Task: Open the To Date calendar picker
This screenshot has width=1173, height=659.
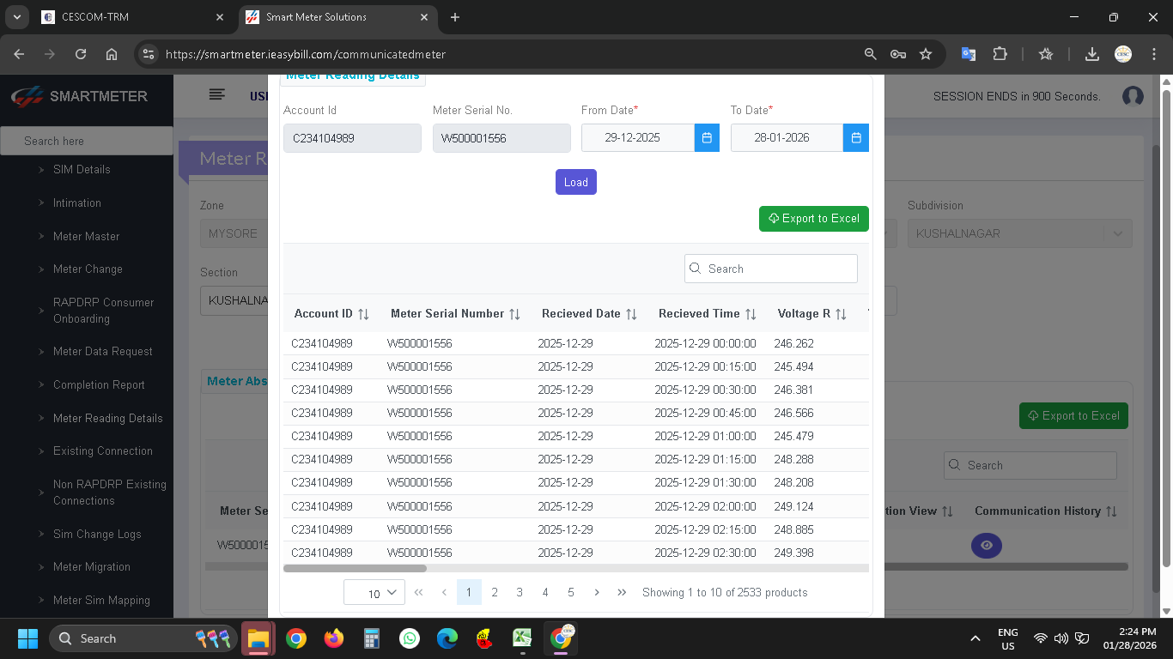Action: click(855, 138)
